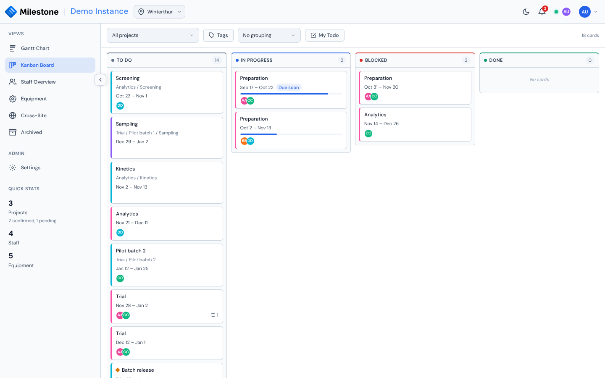Click the TO DO column header
605x378 pixels.
pos(167,60)
